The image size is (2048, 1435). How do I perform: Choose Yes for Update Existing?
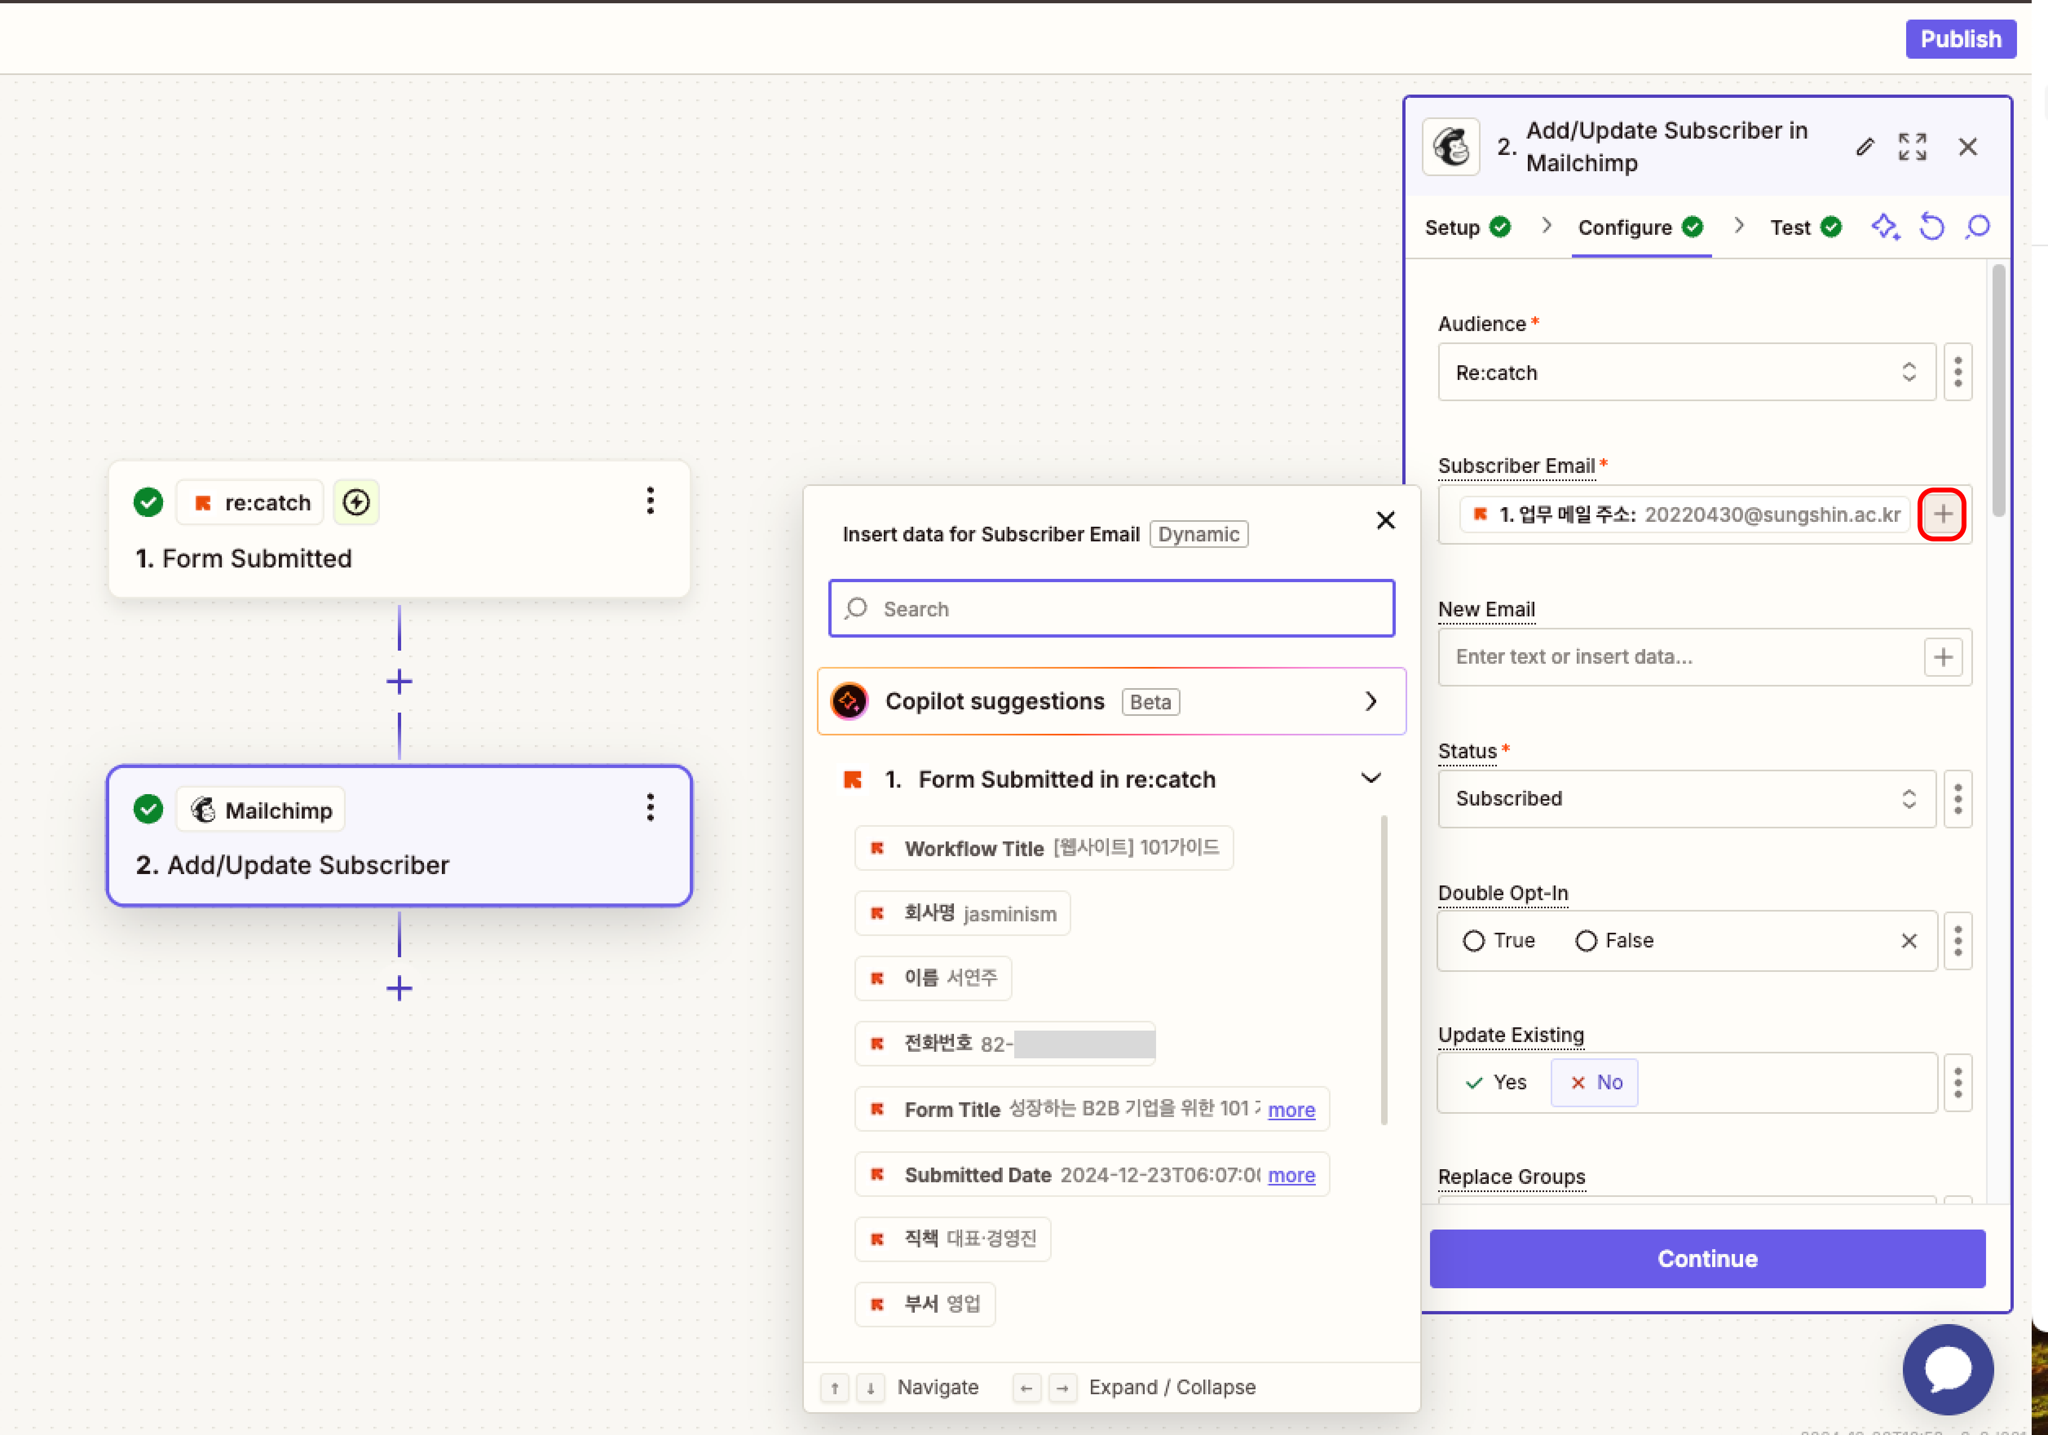click(1497, 1083)
